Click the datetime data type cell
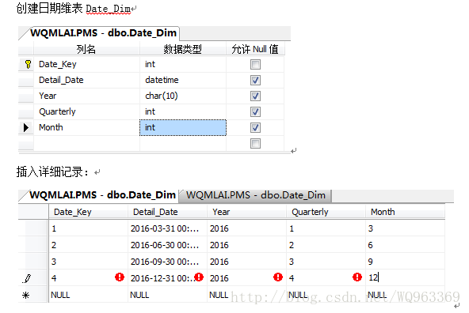Viewport: 469px width, 313px height. (183, 80)
